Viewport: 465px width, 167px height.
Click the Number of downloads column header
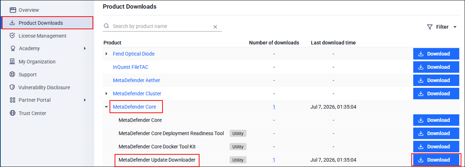click(274, 43)
